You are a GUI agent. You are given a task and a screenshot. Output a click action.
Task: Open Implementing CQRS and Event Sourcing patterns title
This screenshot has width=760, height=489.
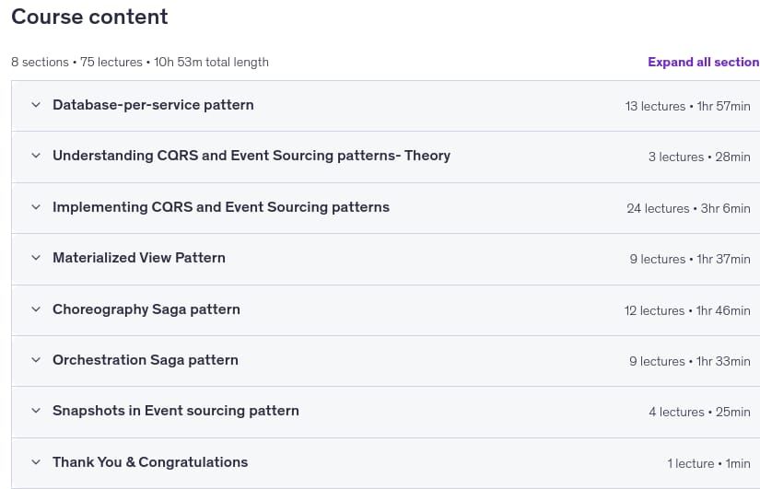(x=221, y=207)
